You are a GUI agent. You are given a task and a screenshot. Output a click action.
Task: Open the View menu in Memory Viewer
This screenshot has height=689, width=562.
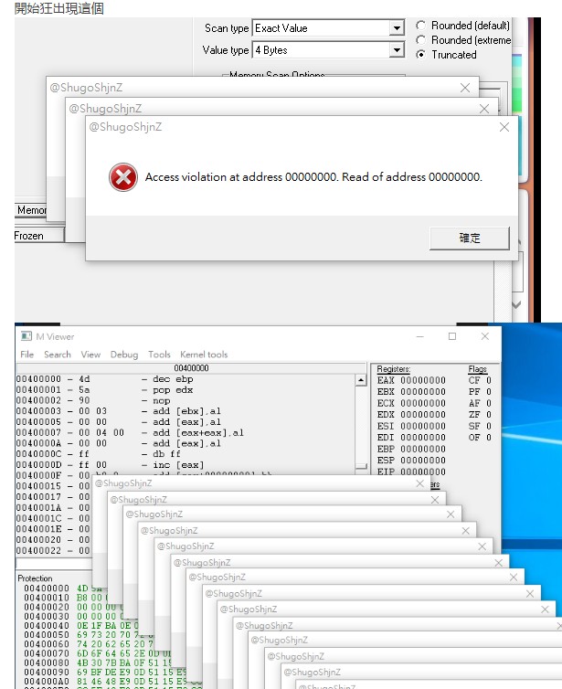pyautogui.click(x=90, y=355)
